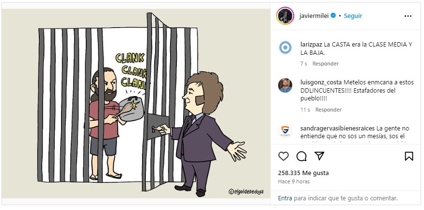Reply to larizpaz comment with Responder
This screenshot has width=424, height=210.
tap(326, 64)
